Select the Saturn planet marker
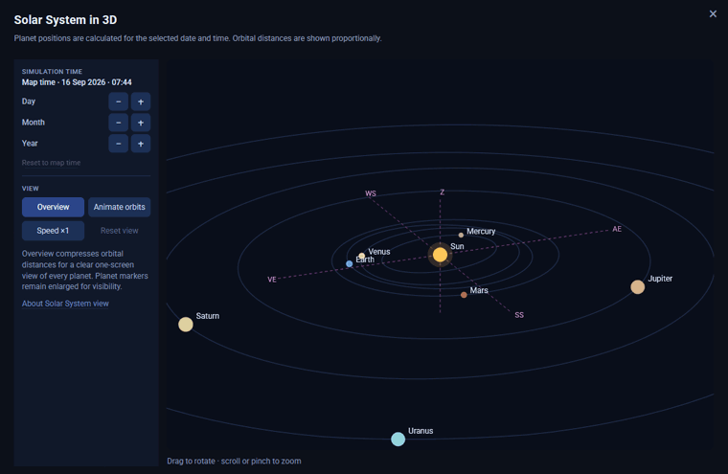Viewport: 728px width, 474px height. [186, 324]
